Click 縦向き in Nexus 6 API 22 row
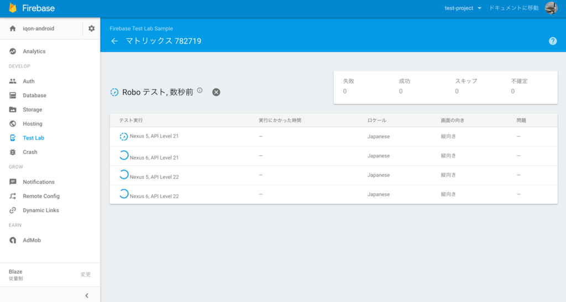The height and width of the screenshot is (302, 566). [448, 194]
